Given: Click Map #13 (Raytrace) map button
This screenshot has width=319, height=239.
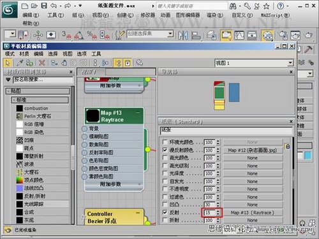Looking at the screenshot, I should point(253,212).
